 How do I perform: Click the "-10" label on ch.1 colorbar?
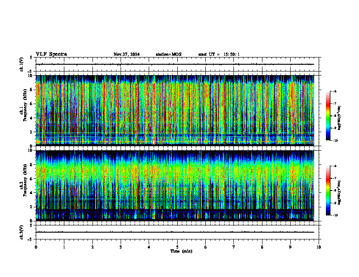[335, 141]
